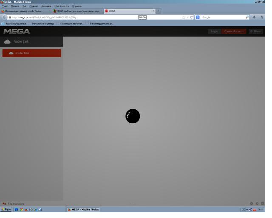Click the taskbar clock showing 9:41
Image resolution: width=272 pixels, height=218 pixels.
click(261, 209)
